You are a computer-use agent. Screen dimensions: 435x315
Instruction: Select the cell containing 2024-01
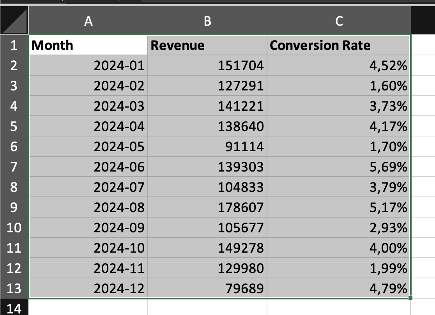coord(88,65)
